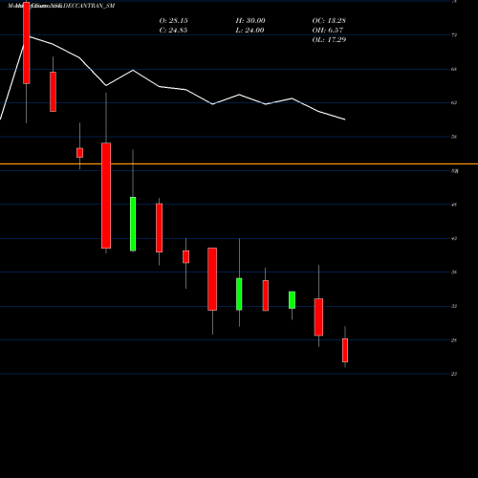Click the orange horizontal price line
Image resolution: width=478 pixels, height=478 pixels.
[x=239, y=163]
